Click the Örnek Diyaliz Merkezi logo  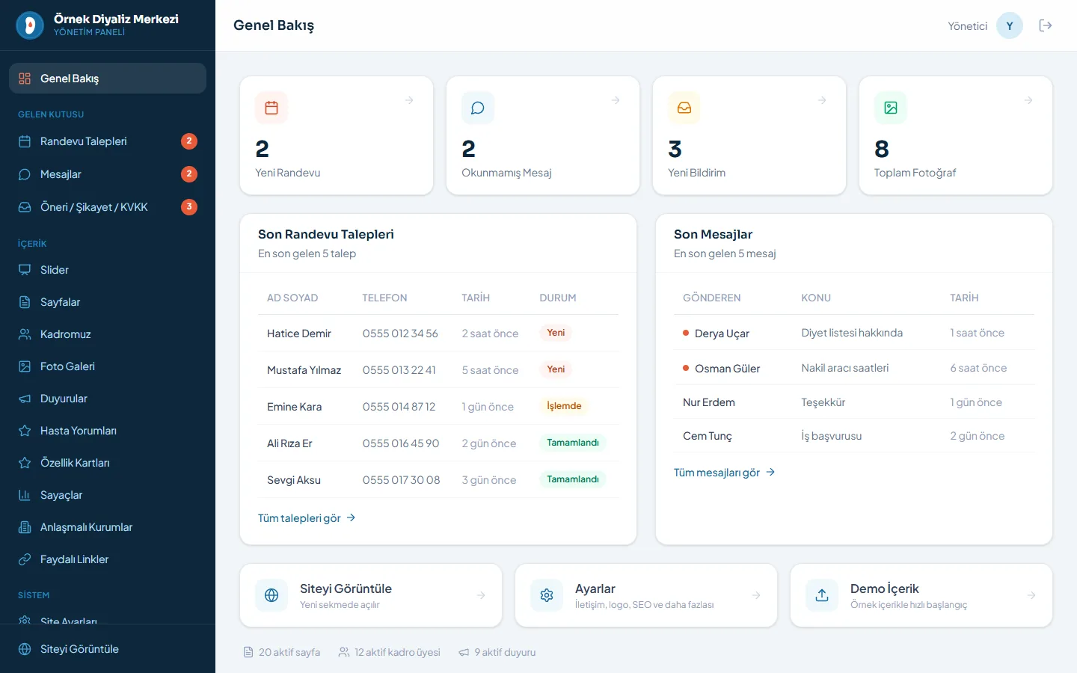click(x=30, y=25)
